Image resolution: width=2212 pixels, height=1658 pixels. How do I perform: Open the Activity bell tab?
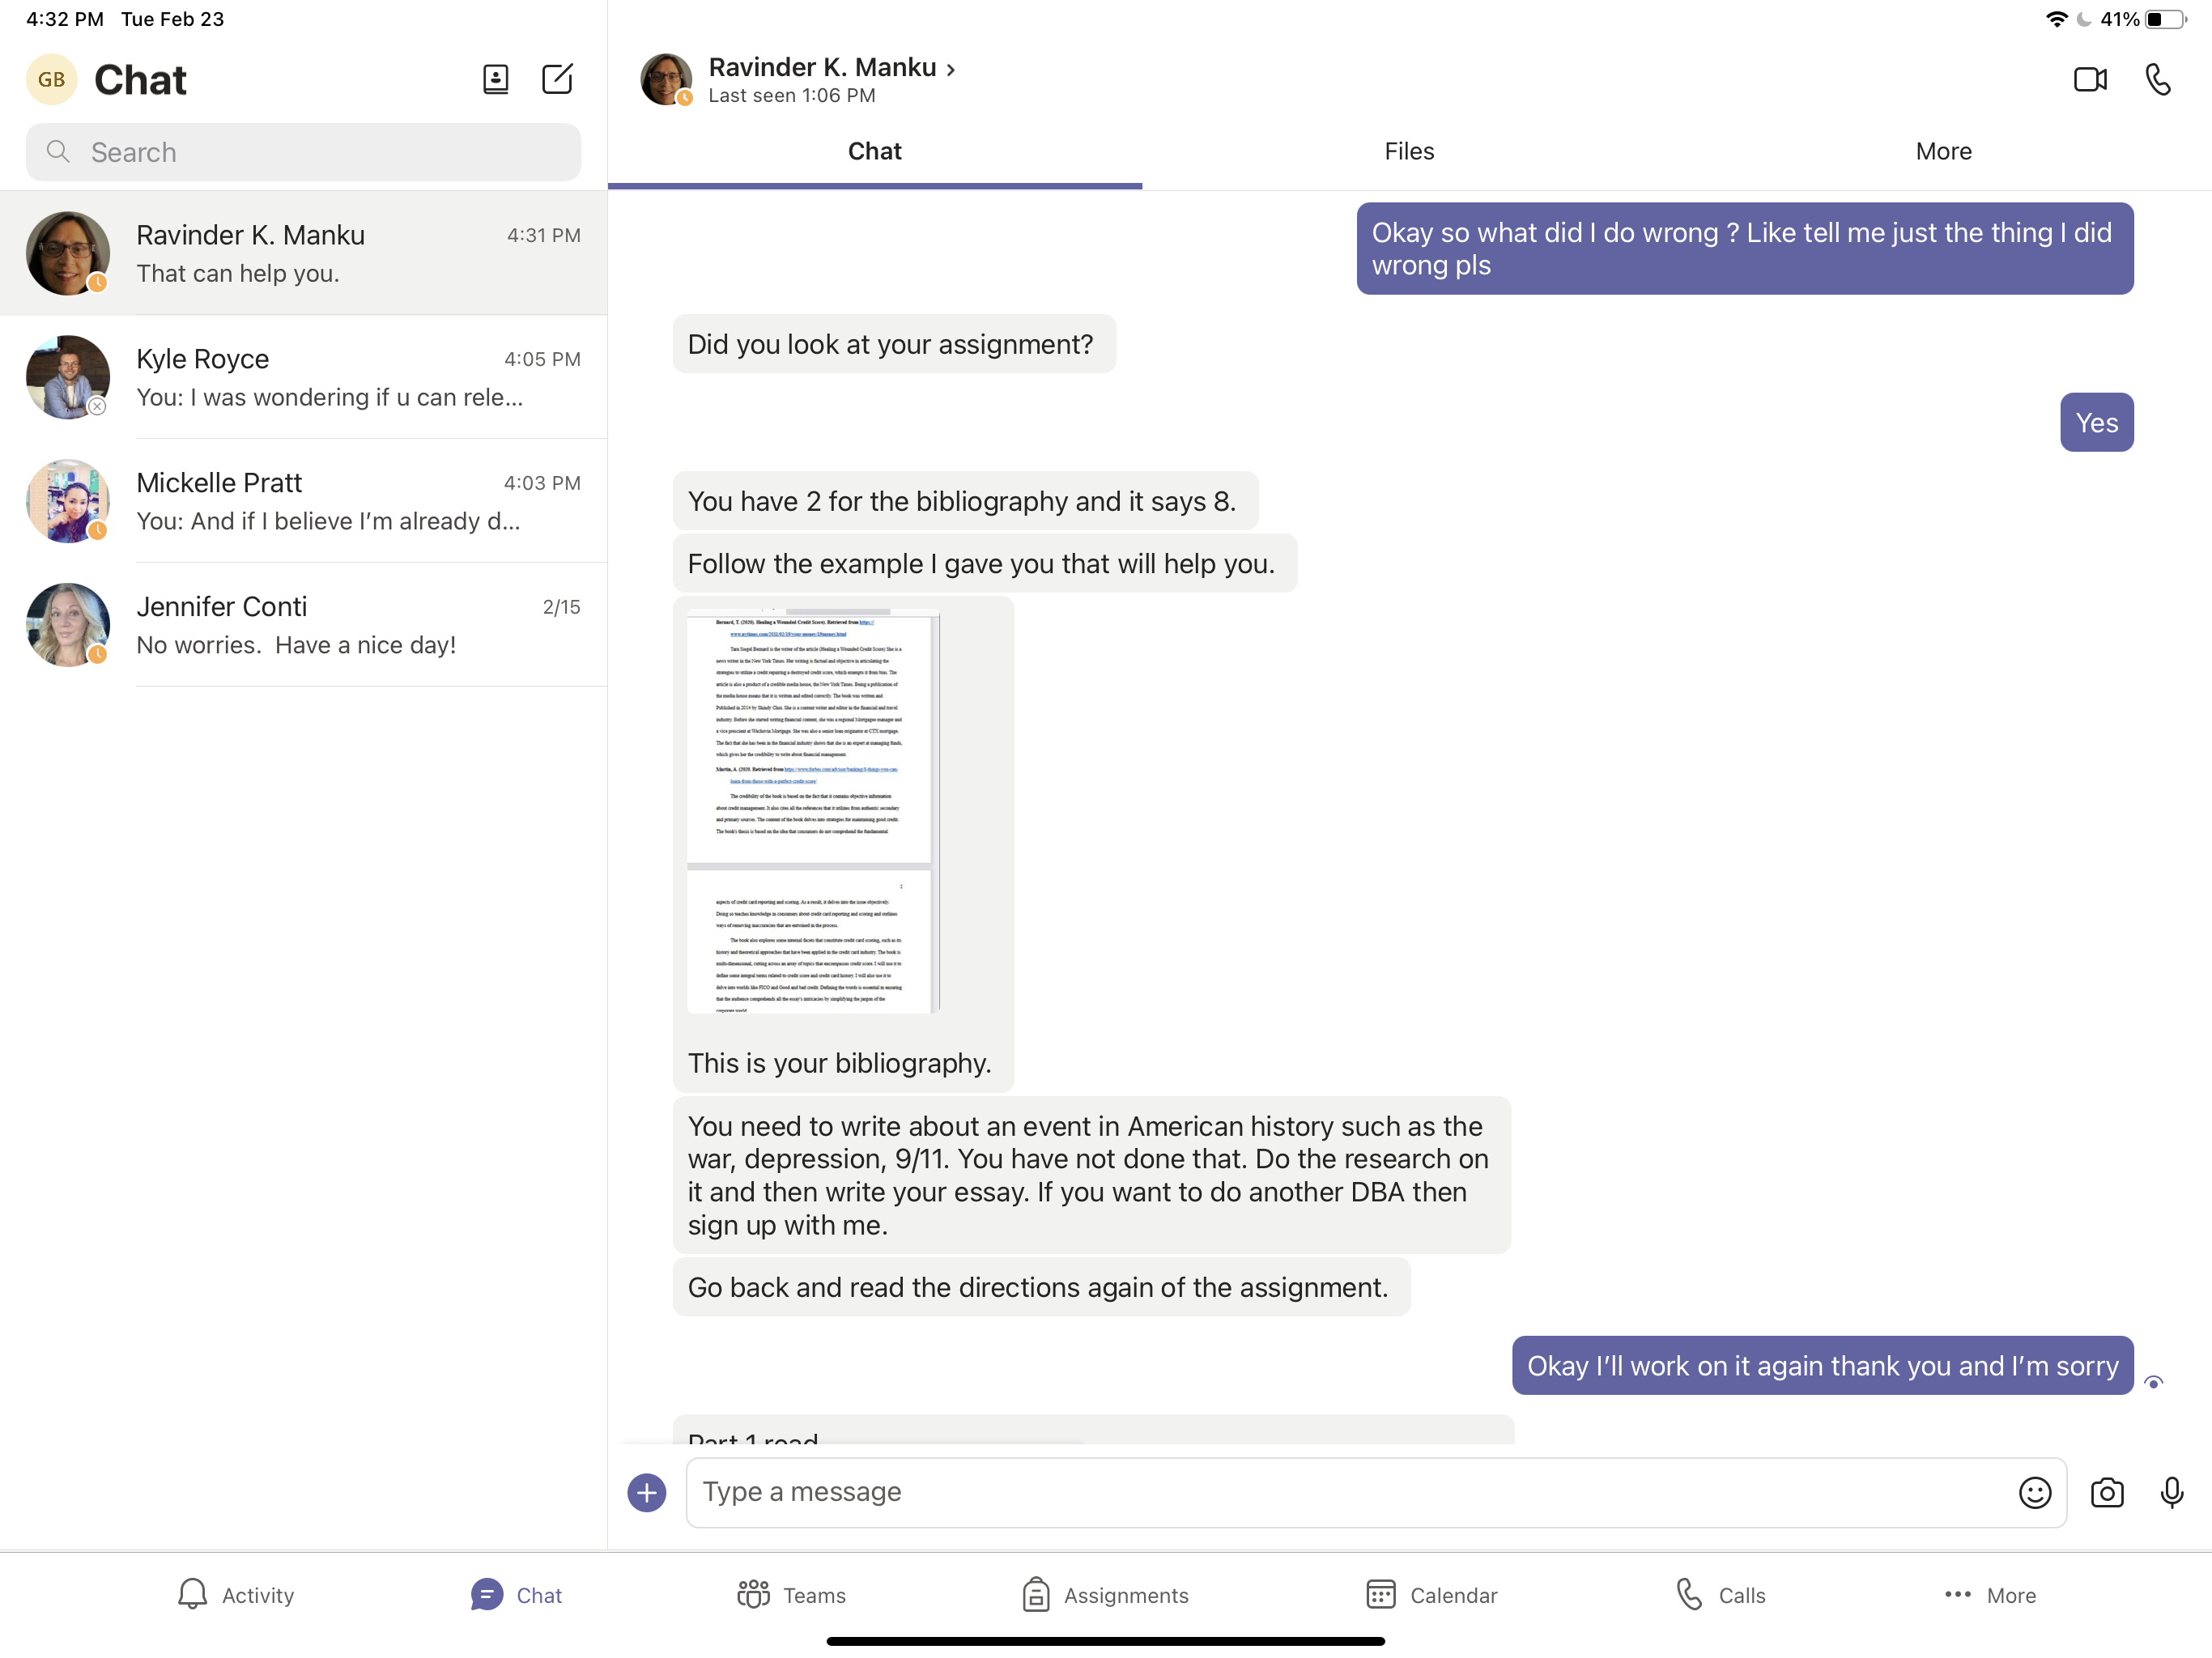[235, 1594]
